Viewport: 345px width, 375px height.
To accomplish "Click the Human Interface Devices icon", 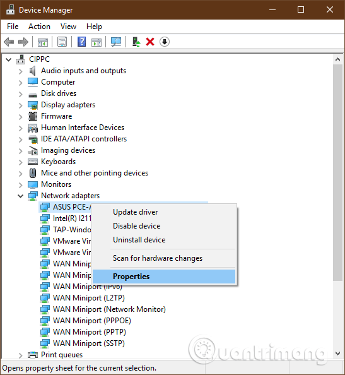I will [33, 128].
